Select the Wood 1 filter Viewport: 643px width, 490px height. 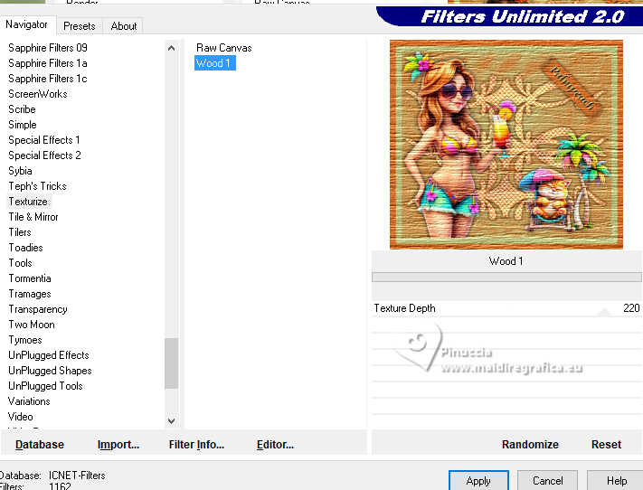(x=215, y=63)
